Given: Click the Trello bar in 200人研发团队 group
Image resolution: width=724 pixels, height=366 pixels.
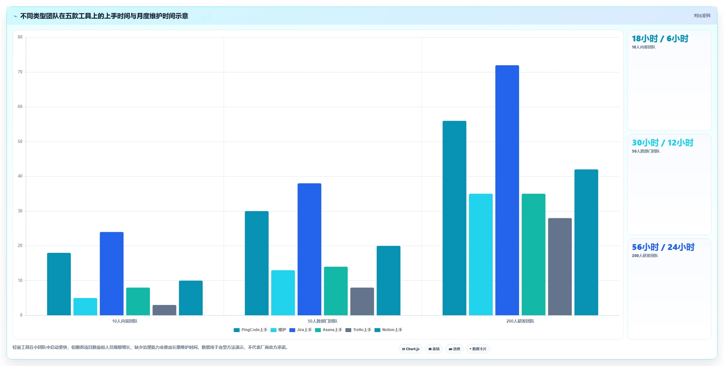Looking at the screenshot, I should coord(560,267).
